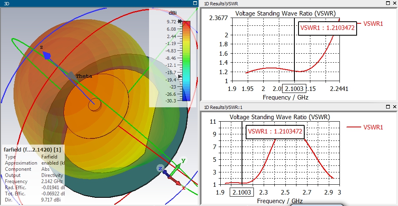Click the Approximation label in info box

coord(21,163)
